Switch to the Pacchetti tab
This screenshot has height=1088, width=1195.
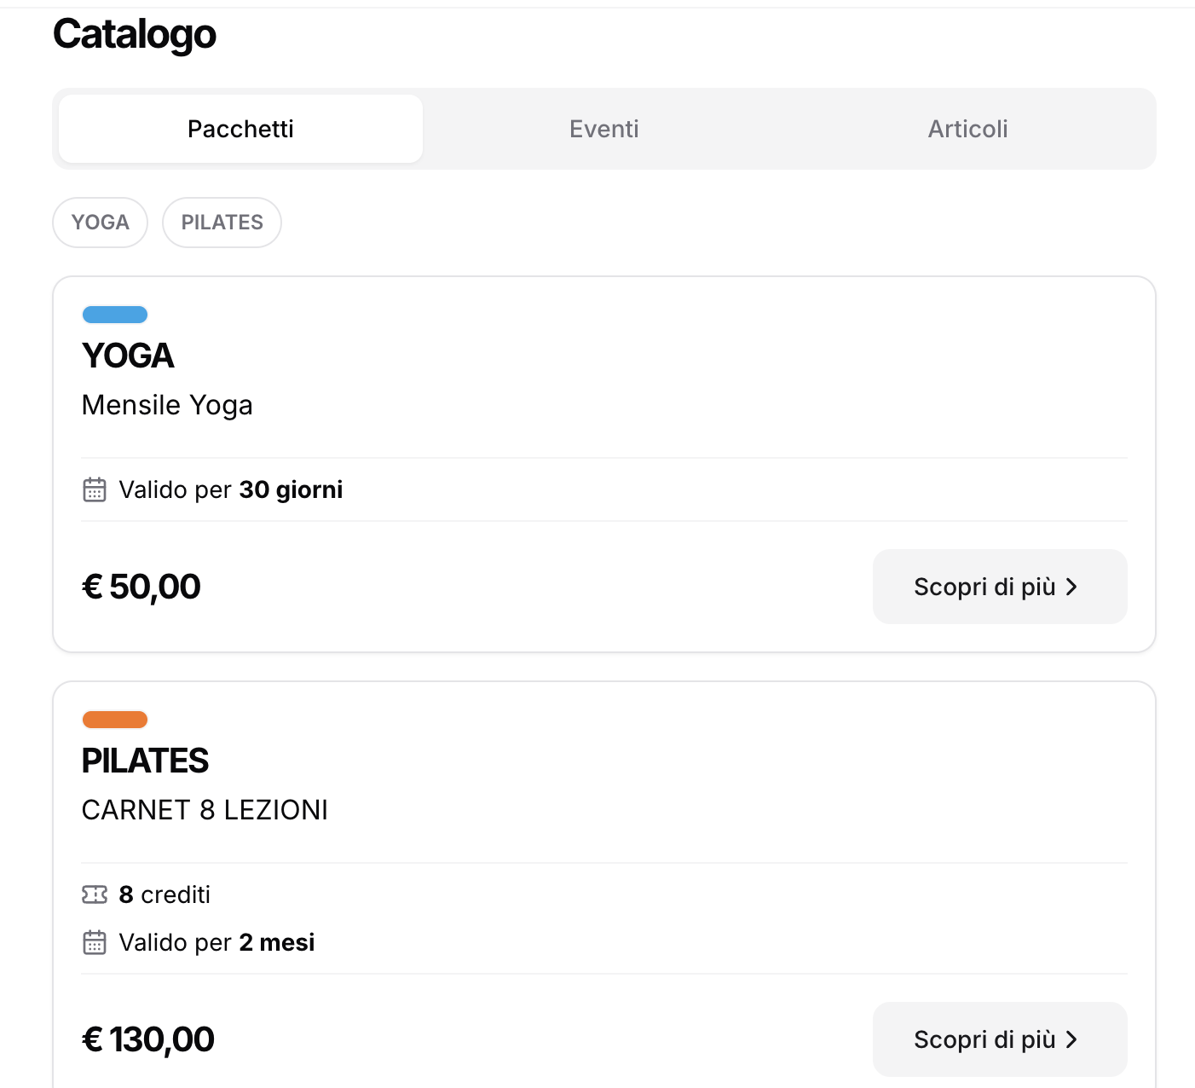(x=240, y=129)
